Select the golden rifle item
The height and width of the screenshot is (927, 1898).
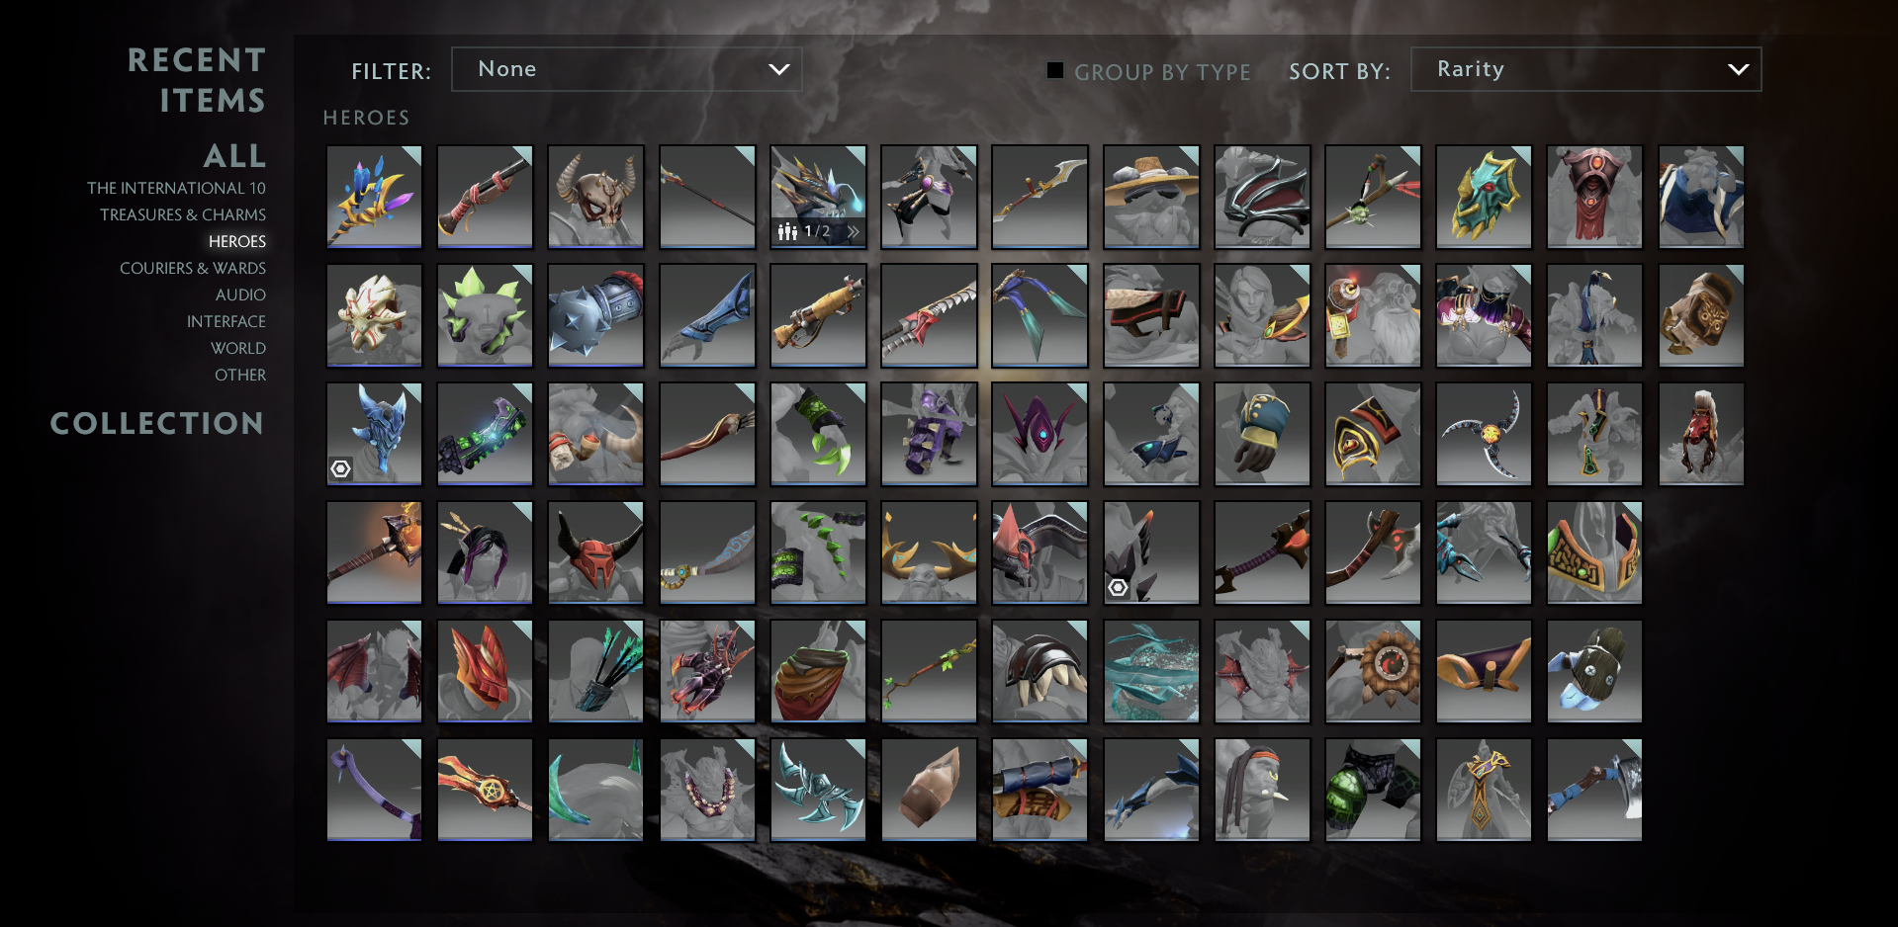tap(818, 315)
